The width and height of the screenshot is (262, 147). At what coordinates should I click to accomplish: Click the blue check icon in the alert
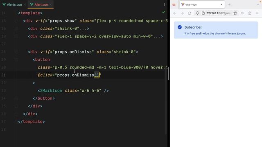(x=180, y=27)
